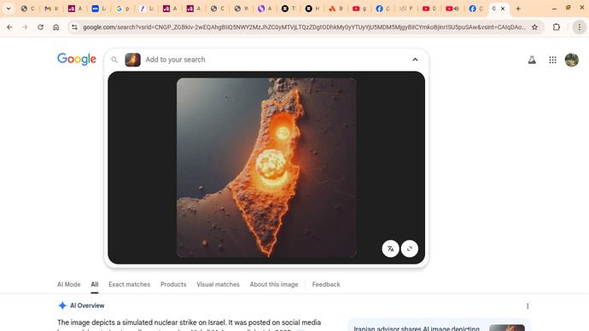Click the uploaded map explosion image
Screen dimensions: 589x331
tap(266, 167)
